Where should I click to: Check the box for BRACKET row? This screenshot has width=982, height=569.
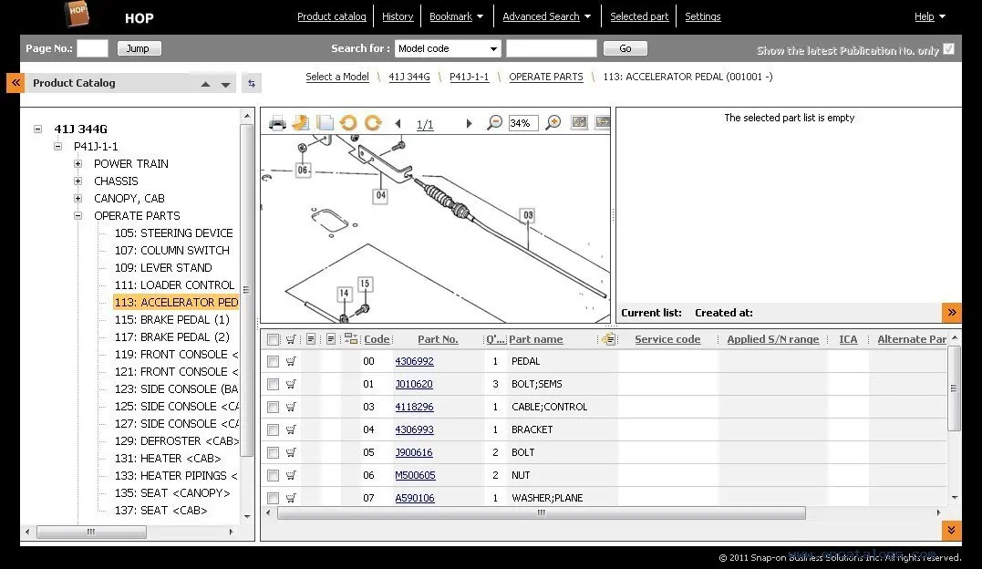pos(273,429)
